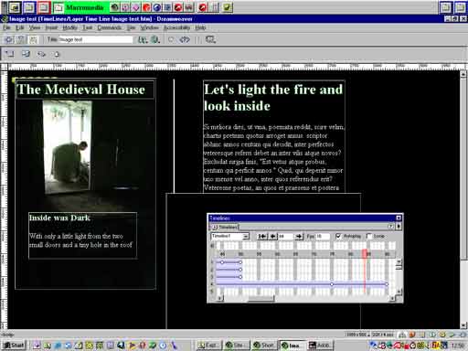
Task: Click Timelines panel scroll-up arrow
Action: tap(399, 262)
